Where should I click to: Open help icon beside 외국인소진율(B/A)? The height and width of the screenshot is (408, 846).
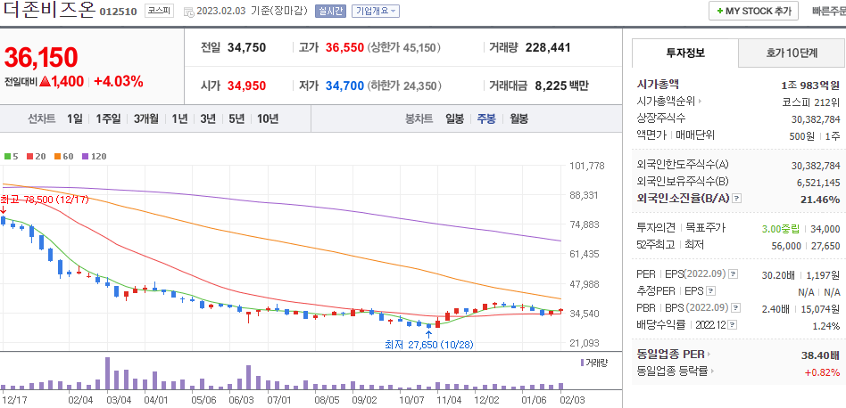pos(737,199)
